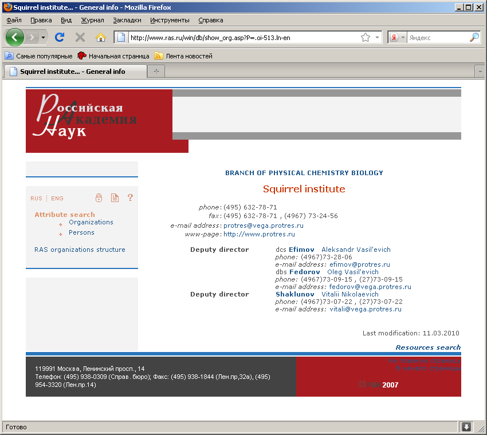Open the Organizations search link
This screenshot has height=435, width=487.
91,222
